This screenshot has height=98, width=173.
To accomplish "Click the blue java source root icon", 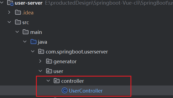I will [x=34, y=42].
